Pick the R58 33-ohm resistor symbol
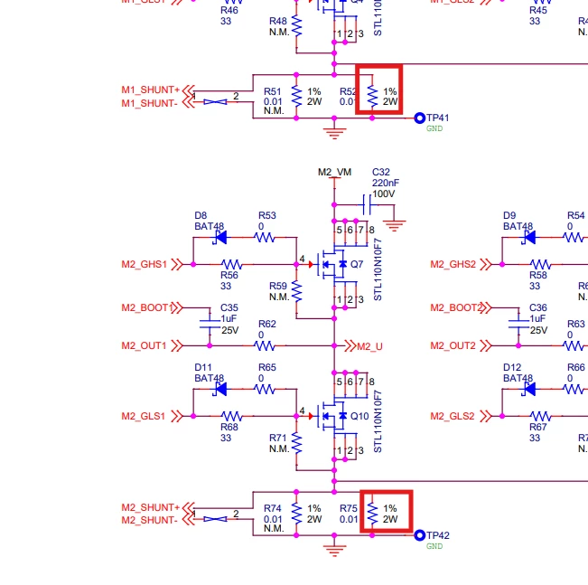The image size is (588, 585). coord(540,264)
